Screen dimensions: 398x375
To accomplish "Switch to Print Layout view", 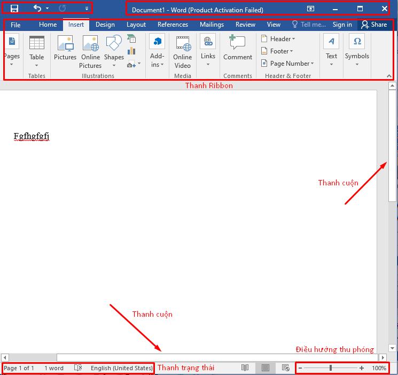I will [266, 368].
